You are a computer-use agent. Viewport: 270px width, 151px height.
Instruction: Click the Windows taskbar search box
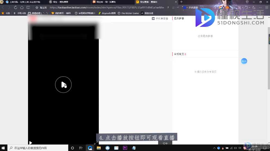point(38,148)
